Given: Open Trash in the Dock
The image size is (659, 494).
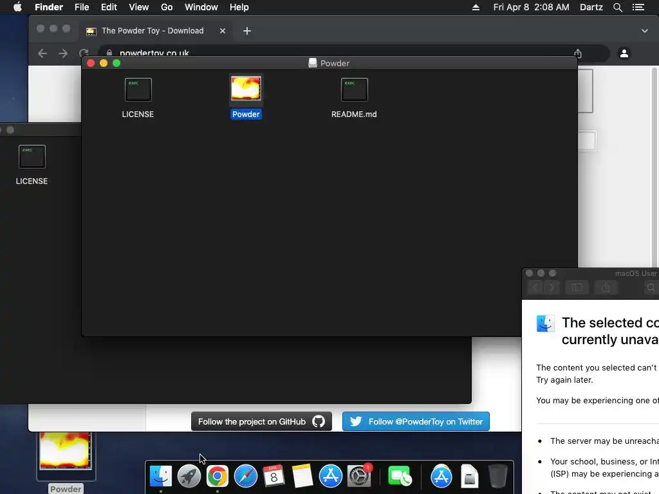Looking at the screenshot, I should (x=497, y=477).
